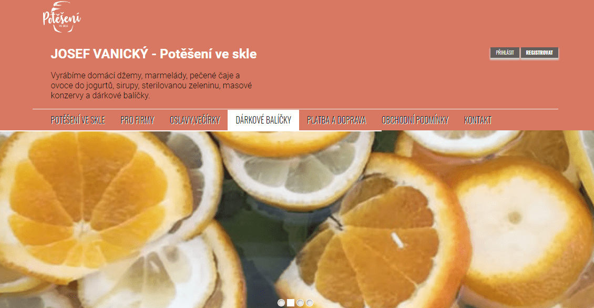
Task: Open Platba a doprava page
Action: click(336, 120)
